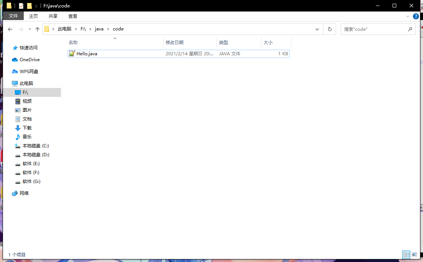Open the 视频 folder in the sidebar
The width and height of the screenshot is (423, 262).
(27, 101)
